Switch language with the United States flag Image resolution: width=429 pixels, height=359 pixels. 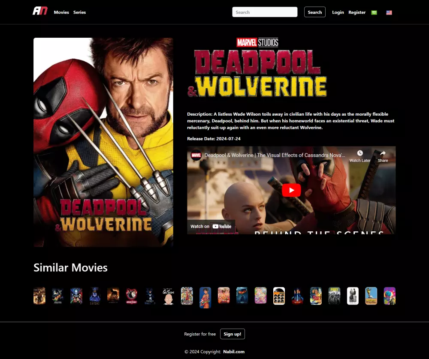point(389,12)
